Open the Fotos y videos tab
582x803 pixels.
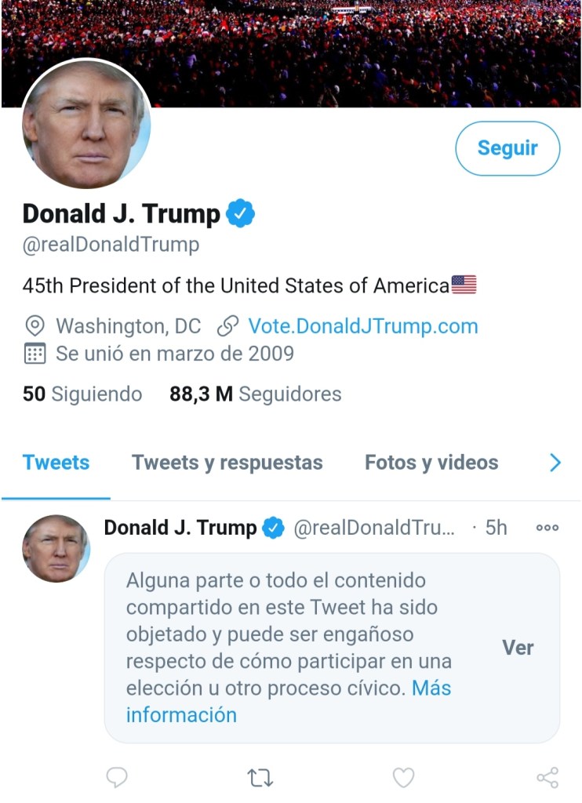point(431,463)
